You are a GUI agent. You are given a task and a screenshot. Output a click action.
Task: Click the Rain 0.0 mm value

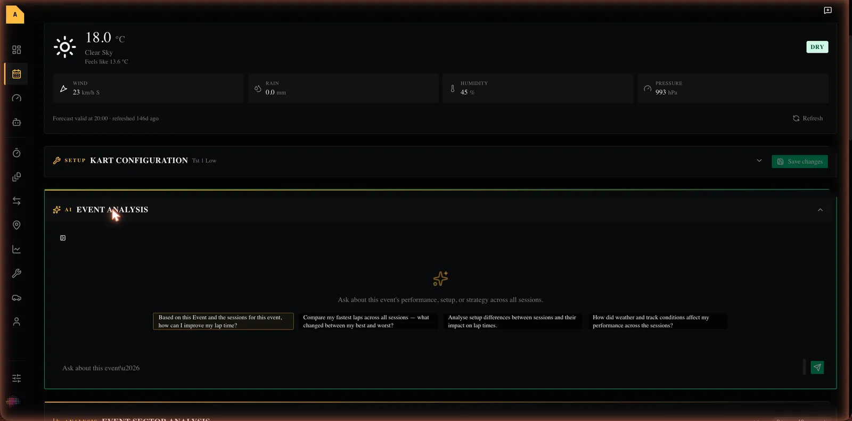(276, 92)
